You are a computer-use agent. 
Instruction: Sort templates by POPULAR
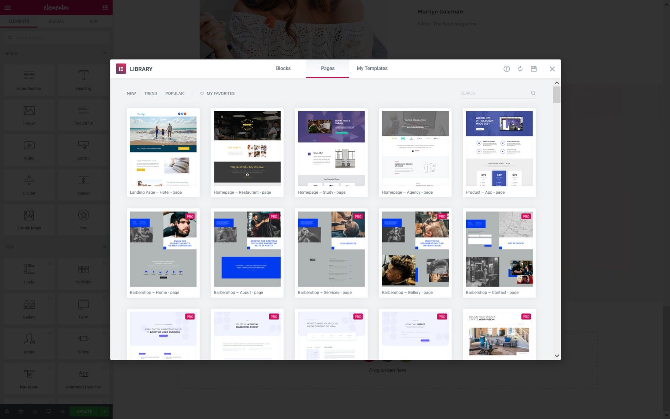click(174, 93)
